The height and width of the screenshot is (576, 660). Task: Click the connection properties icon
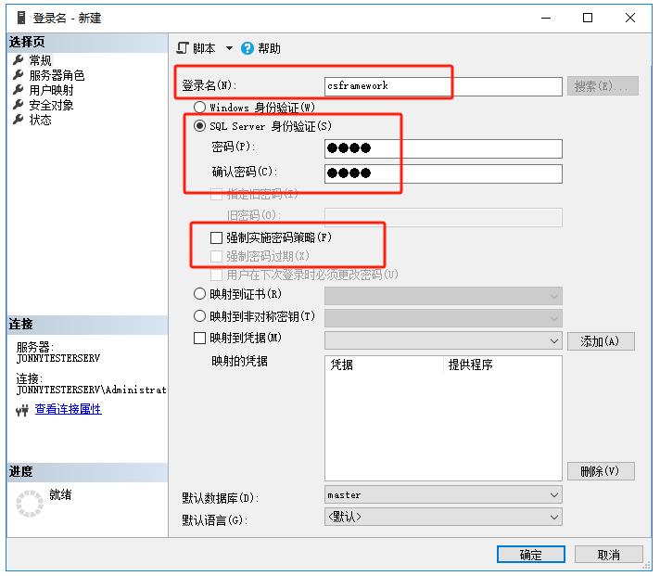coord(23,410)
